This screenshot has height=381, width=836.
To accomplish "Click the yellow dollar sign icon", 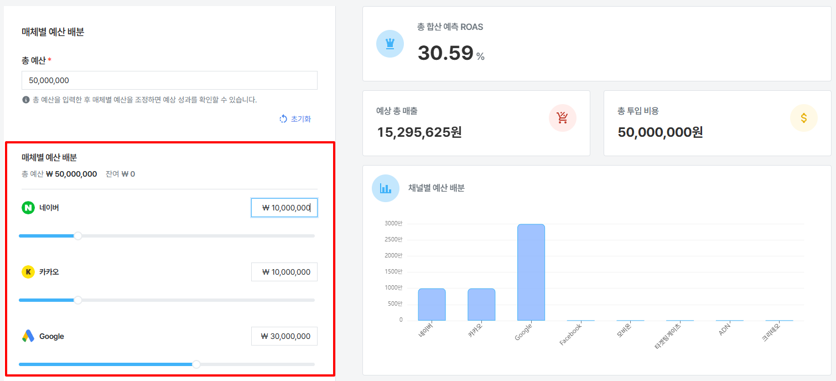I will 803,118.
